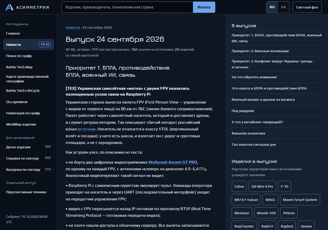The height and width of the screenshot is (230, 328).
Task: Open the Новости sidebar item
Action: click(x=29, y=44)
